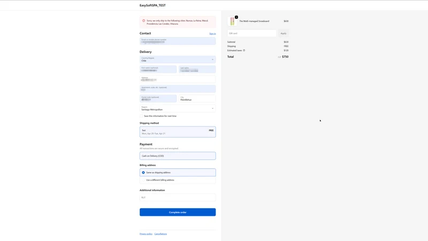Click the Shipping value 'FREE' in summary
The width and height of the screenshot is (428, 241).
[x=286, y=46]
